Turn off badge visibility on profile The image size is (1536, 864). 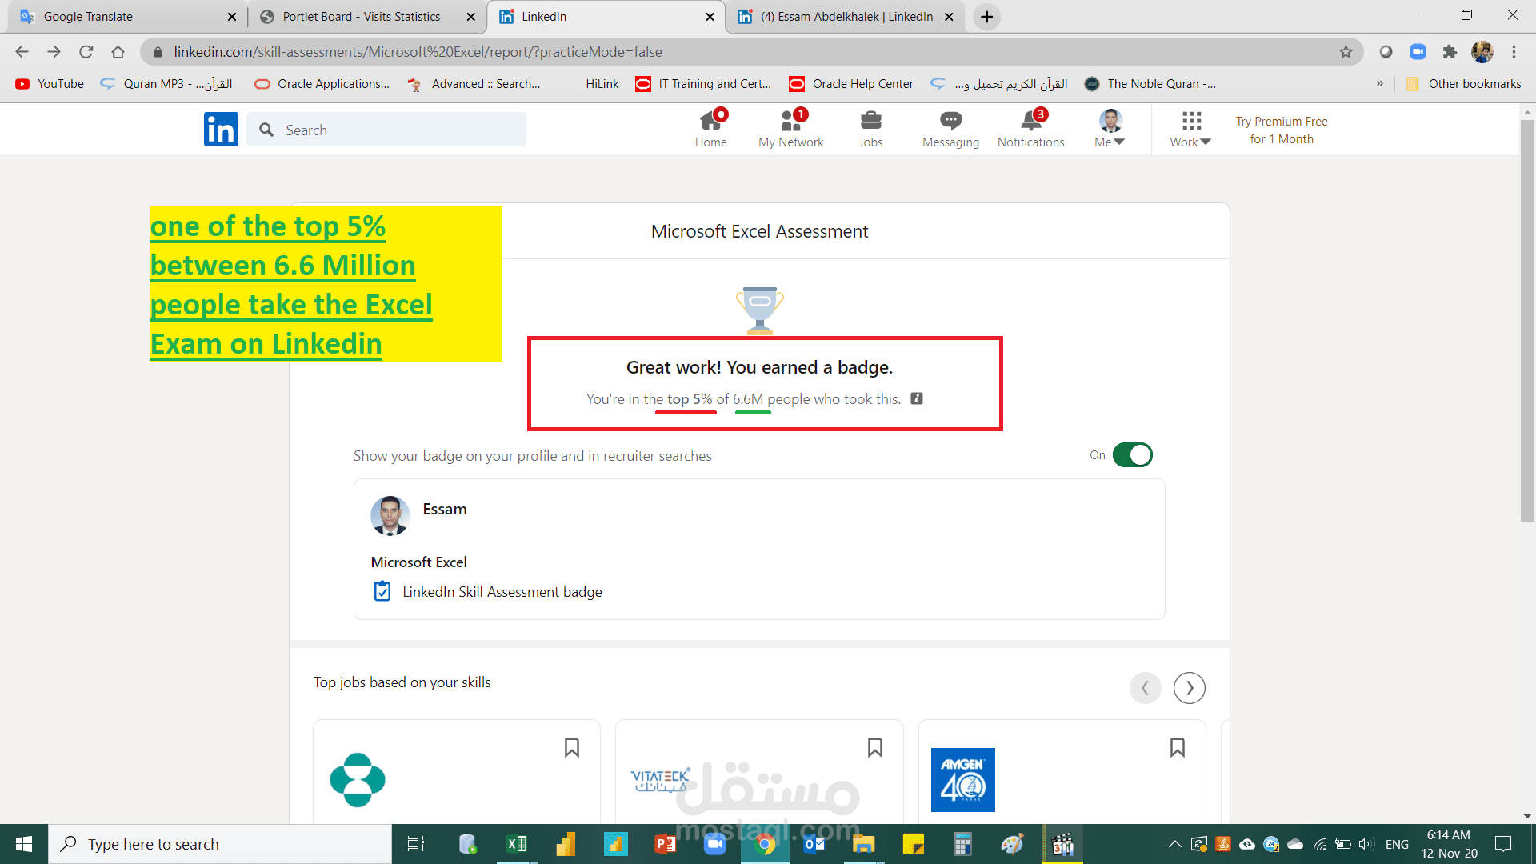(1132, 454)
